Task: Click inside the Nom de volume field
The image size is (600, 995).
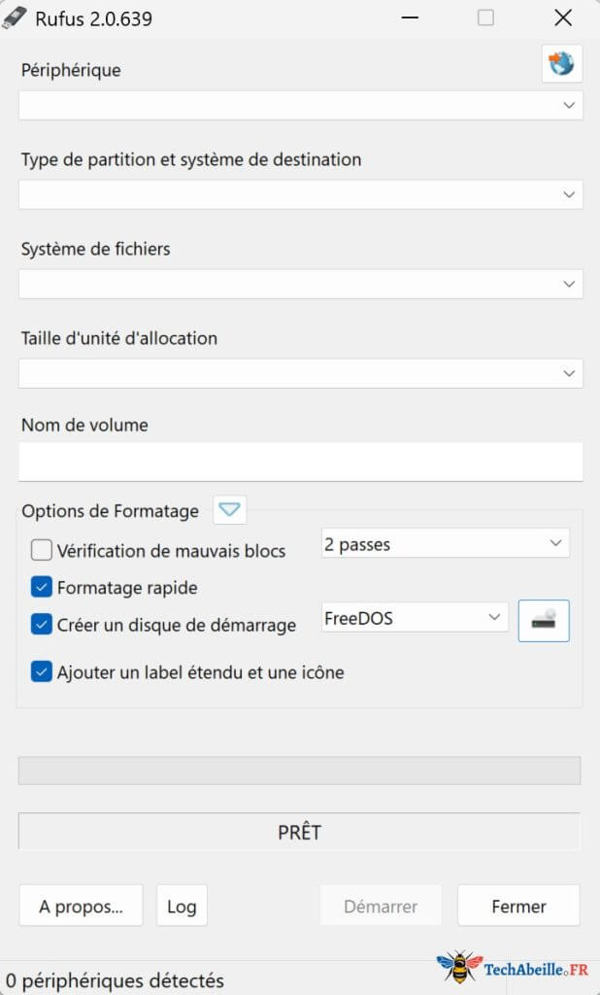Action: click(x=299, y=462)
